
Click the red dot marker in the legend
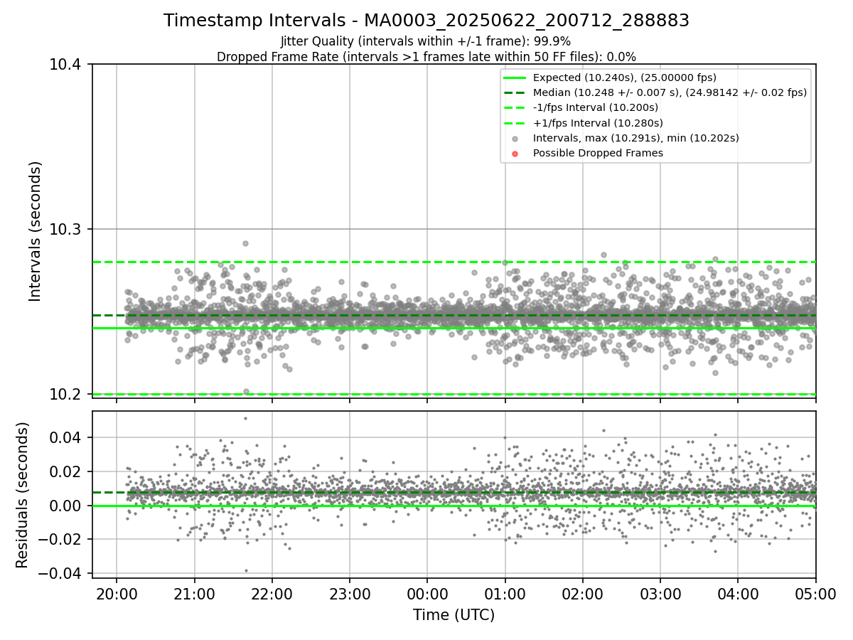tap(515, 154)
